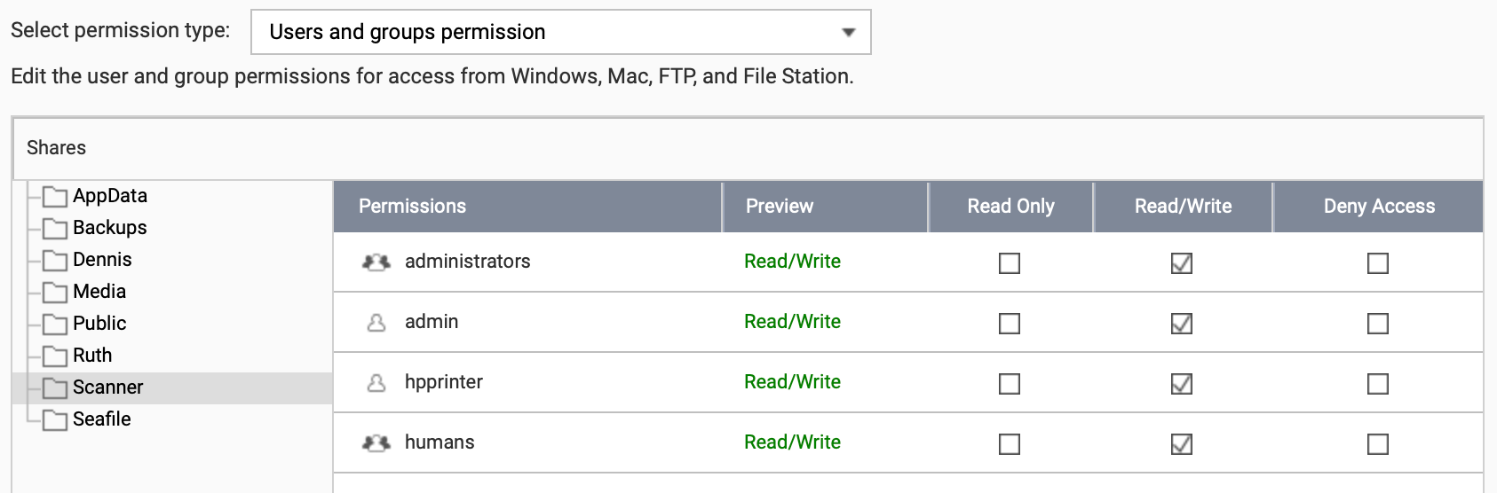Image resolution: width=1497 pixels, height=493 pixels.
Task: Click the admin user icon
Action: click(x=376, y=322)
